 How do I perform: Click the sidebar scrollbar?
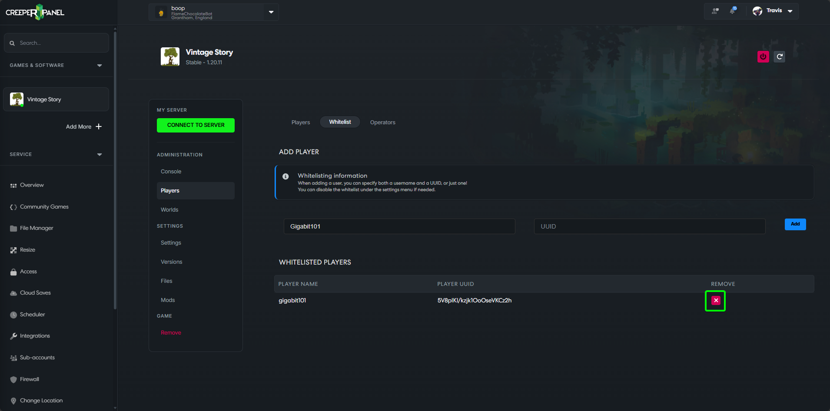tap(115, 169)
